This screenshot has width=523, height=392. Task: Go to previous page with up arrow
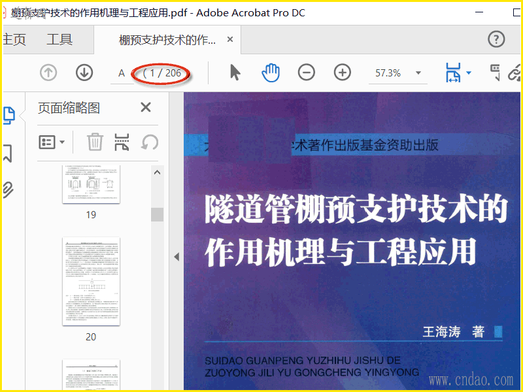point(48,73)
